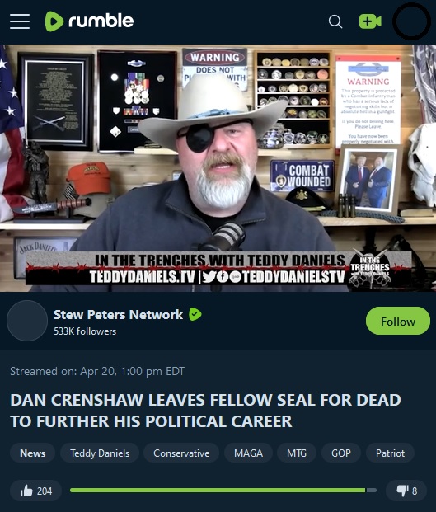This screenshot has height=512, width=436.
Task: Select the GOP tag
Action: point(341,453)
